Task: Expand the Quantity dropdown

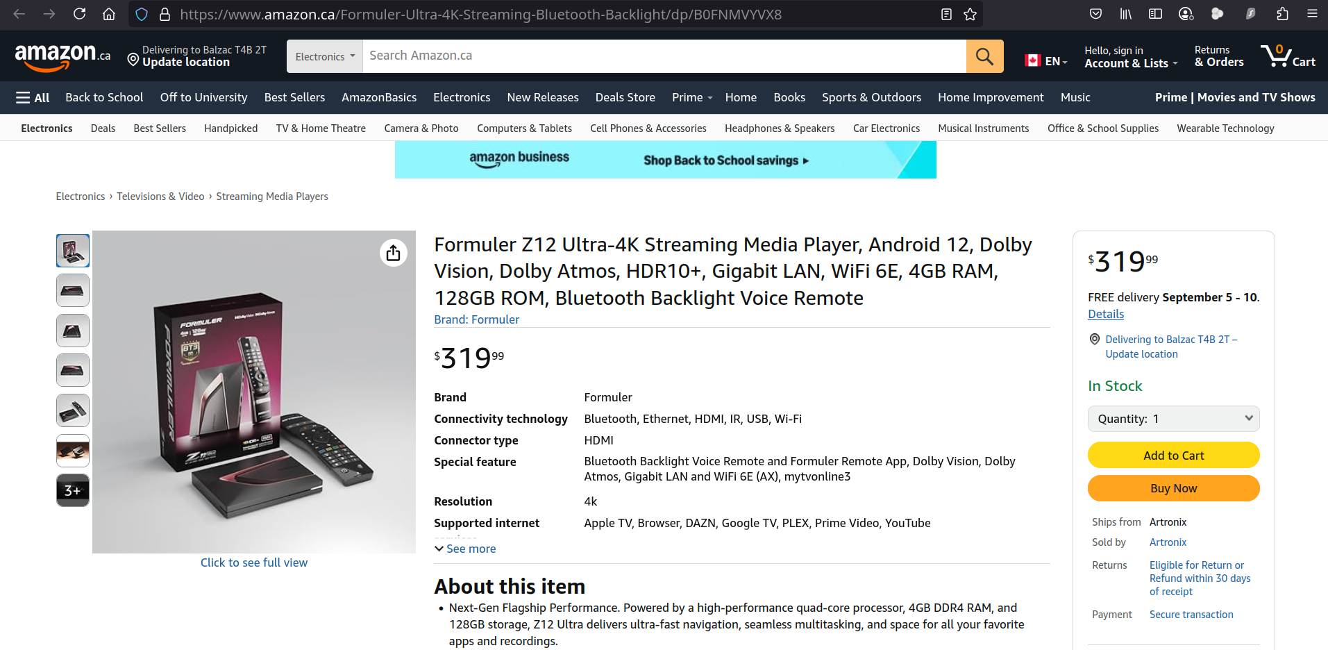Action: (x=1173, y=419)
